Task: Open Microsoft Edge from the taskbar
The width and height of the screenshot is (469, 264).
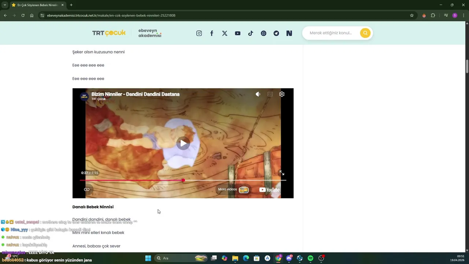Action: (x=246, y=258)
